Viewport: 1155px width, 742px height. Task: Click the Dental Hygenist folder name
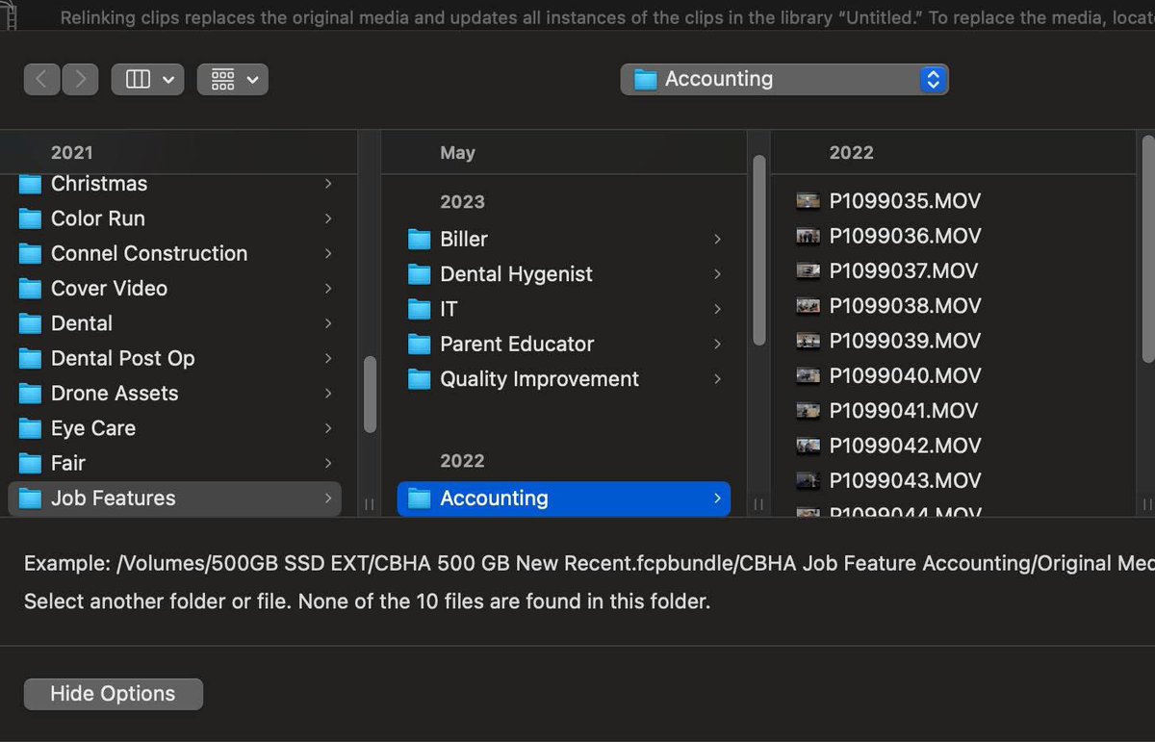click(516, 274)
